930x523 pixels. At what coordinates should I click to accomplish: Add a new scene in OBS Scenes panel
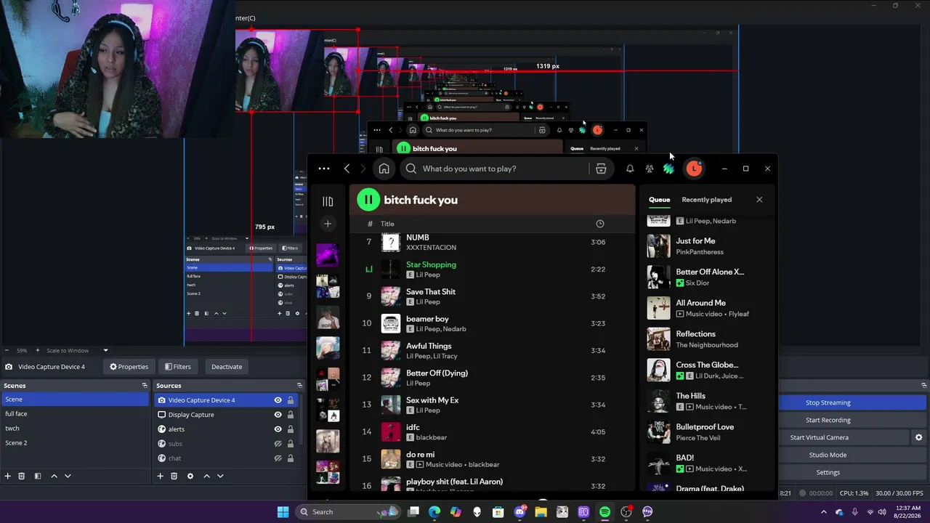(x=8, y=476)
